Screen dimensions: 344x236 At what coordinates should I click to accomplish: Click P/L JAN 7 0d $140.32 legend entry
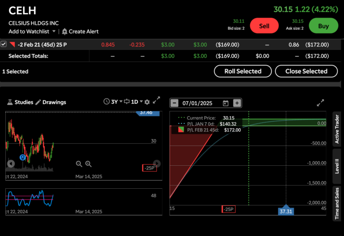(207, 124)
